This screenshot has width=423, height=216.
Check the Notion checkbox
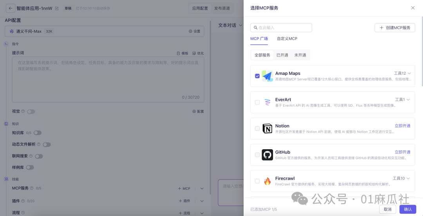coord(257,129)
